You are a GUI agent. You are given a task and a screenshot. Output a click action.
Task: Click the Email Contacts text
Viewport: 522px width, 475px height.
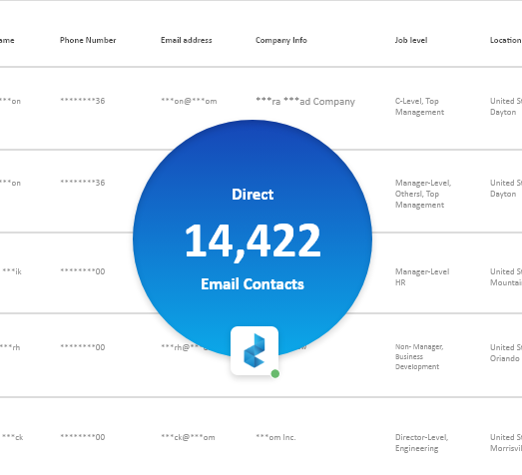pyautogui.click(x=253, y=284)
